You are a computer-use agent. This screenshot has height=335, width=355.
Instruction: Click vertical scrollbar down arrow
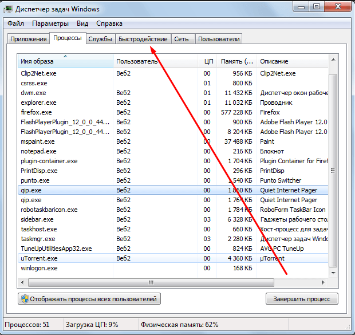[333, 273]
